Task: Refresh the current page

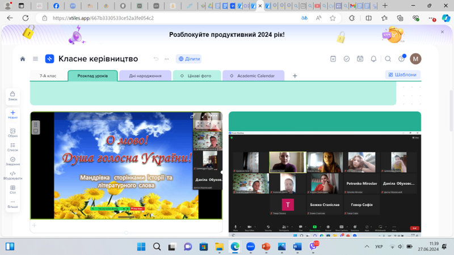Action: [26, 18]
